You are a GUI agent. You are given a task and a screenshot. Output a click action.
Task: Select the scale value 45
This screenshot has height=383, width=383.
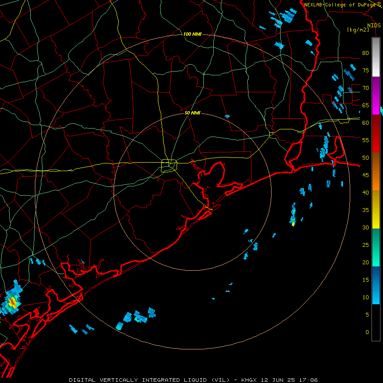click(x=366, y=175)
